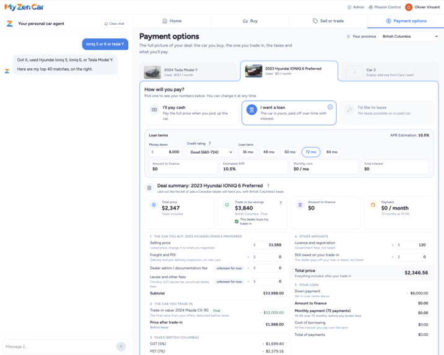The height and width of the screenshot is (355, 444).
Task: Click unknown for now badge on Dealer admin fee
Action: click(x=229, y=268)
